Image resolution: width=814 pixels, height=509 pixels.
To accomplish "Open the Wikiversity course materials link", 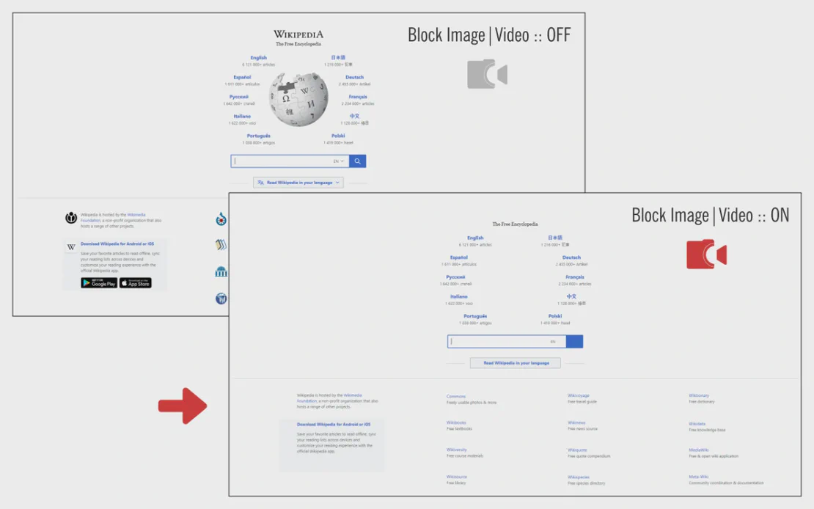I will coord(457,450).
